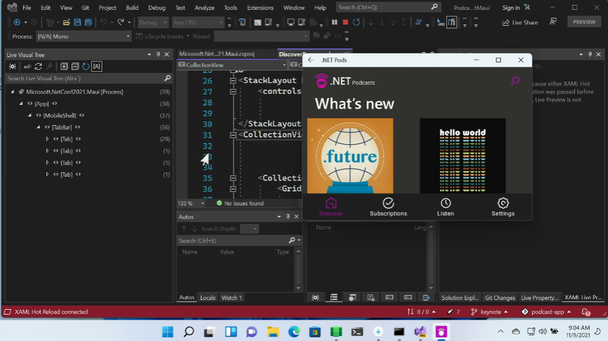Image resolution: width=608 pixels, height=341 pixels.
Task: Click the Stop Debugging red square button
Action: coord(346,22)
